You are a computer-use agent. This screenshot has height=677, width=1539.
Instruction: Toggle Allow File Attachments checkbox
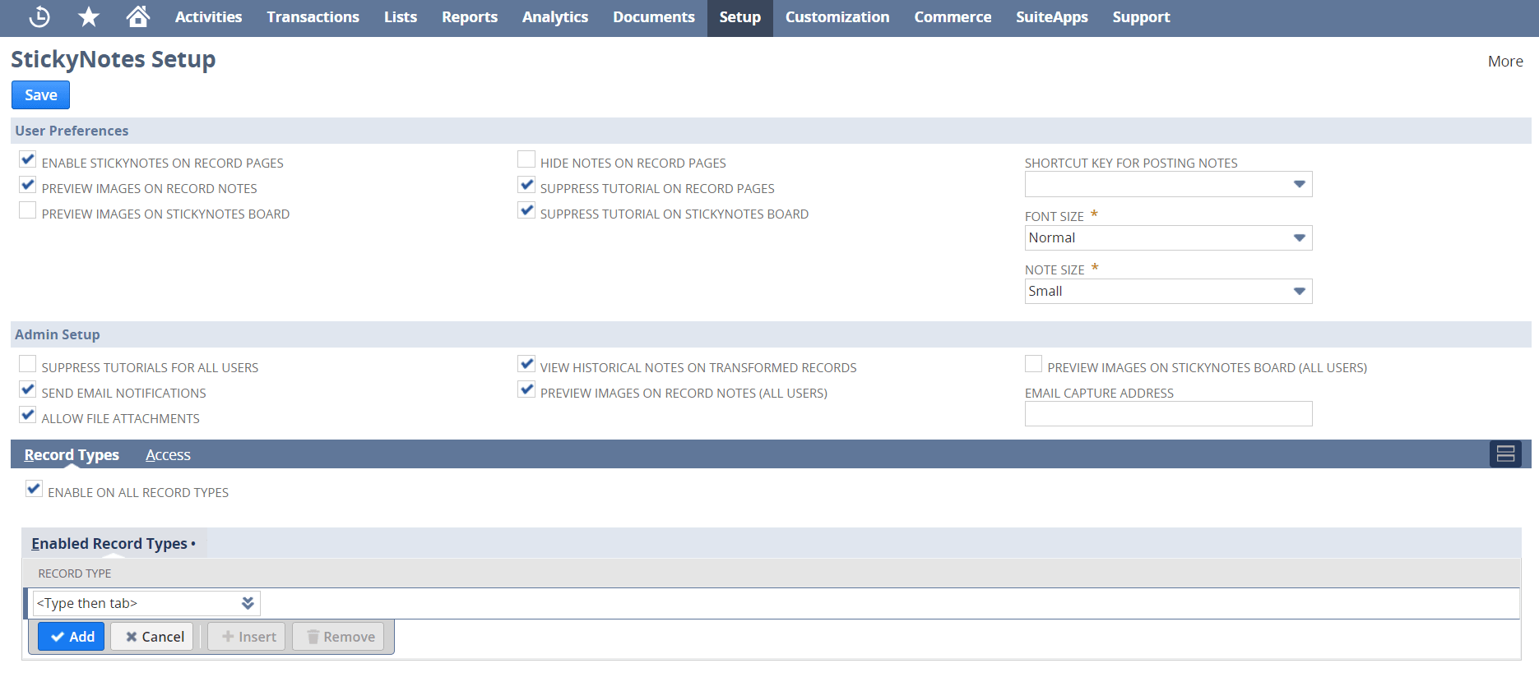(28, 416)
